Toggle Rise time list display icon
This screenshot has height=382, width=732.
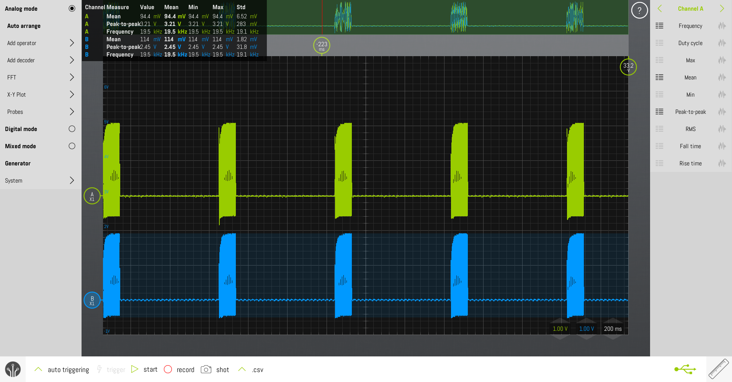pos(659,163)
